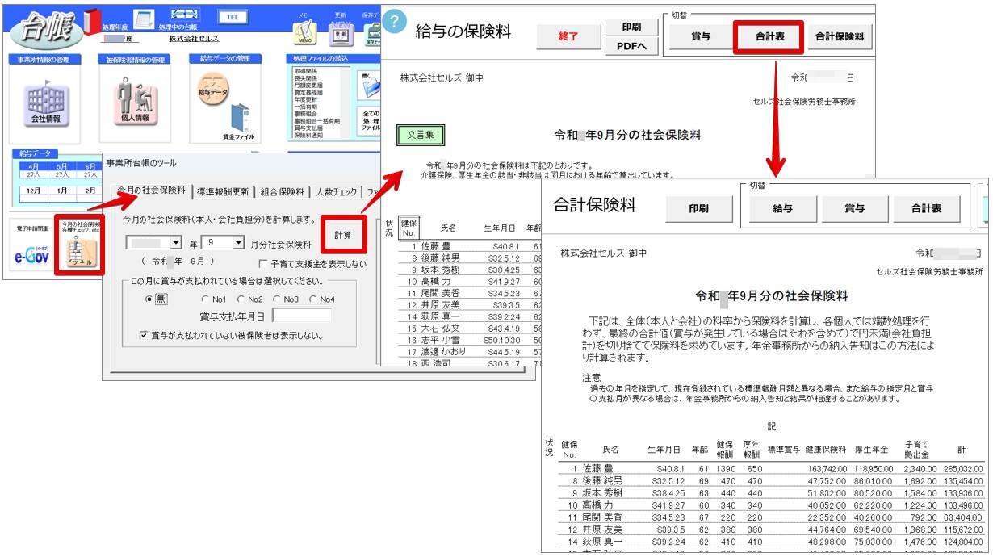The height and width of the screenshot is (557, 993).
Task: Click the 株式会社セルズ ledger name in header
Action: (x=194, y=38)
